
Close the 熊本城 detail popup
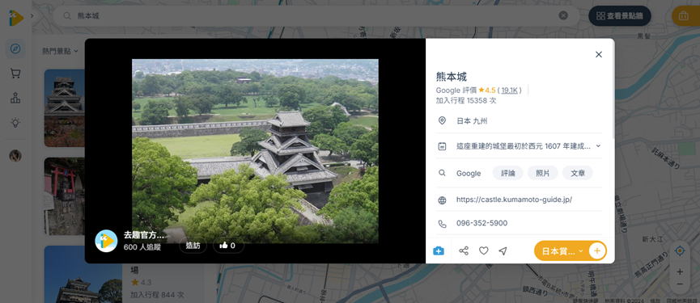click(599, 54)
